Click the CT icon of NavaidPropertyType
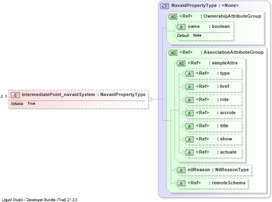Screen dimensions: 272x202 point(164,6)
